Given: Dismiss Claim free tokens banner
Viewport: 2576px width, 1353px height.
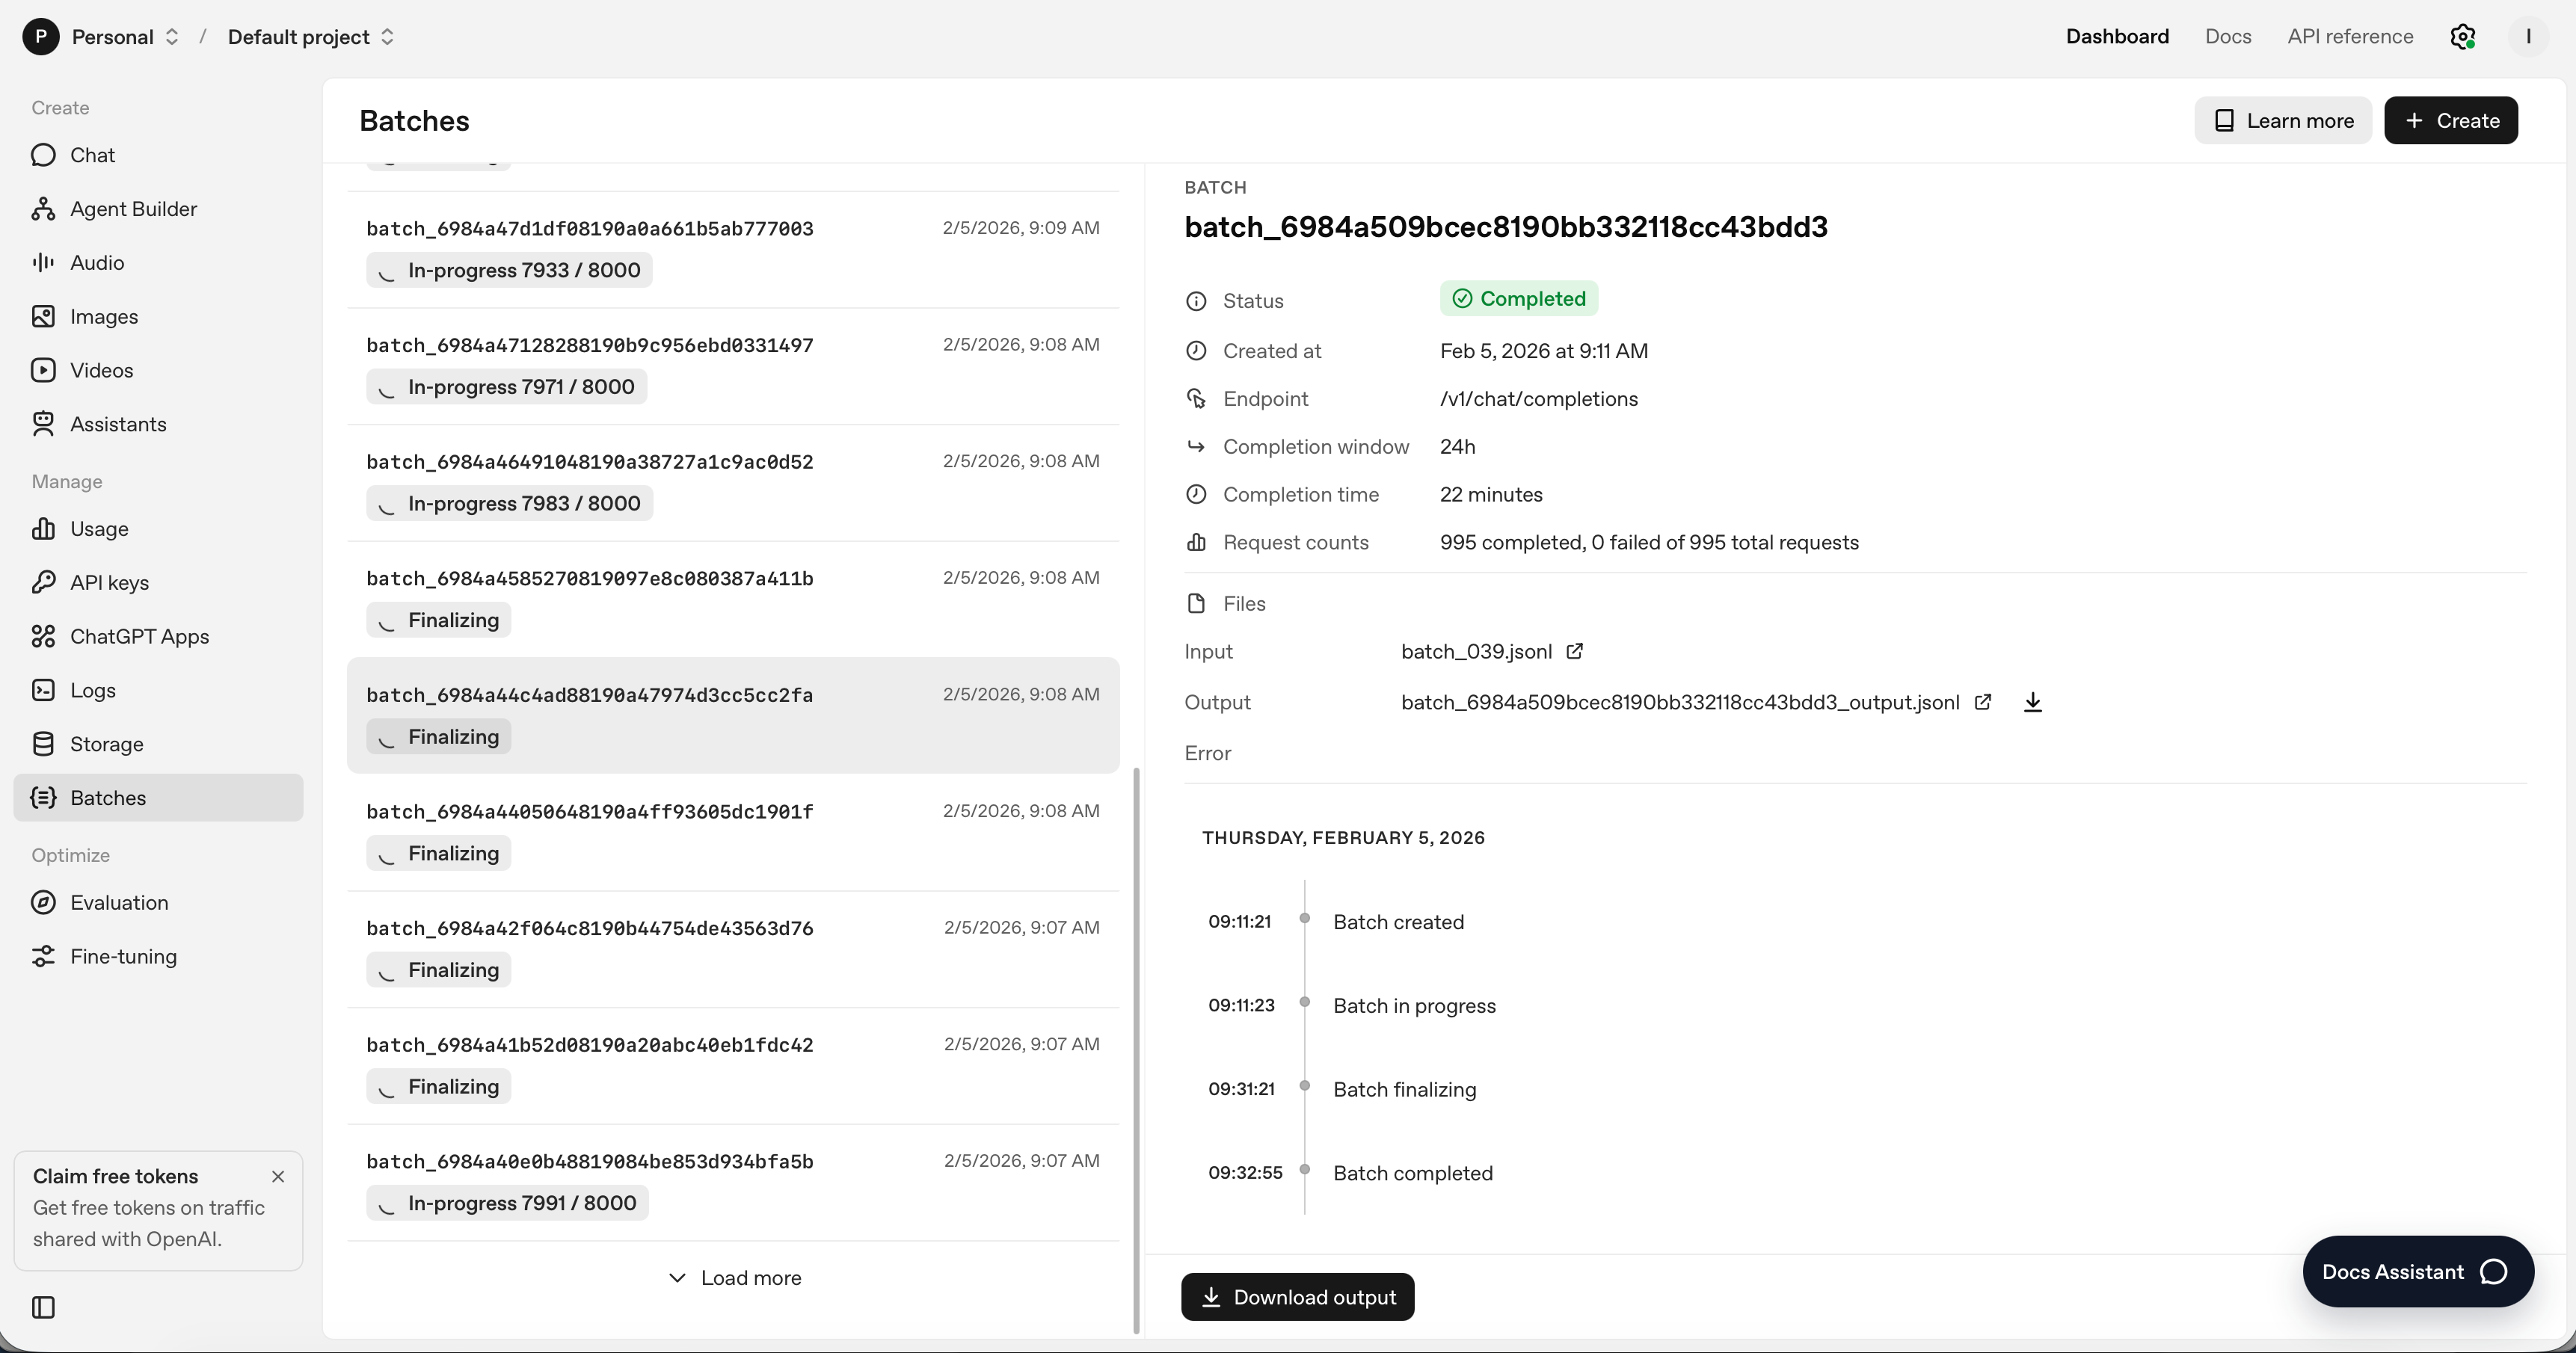Looking at the screenshot, I should coord(278,1176).
